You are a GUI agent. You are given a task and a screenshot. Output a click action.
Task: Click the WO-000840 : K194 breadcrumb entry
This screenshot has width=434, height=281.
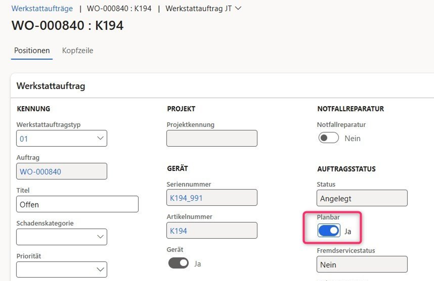click(x=120, y=8)
